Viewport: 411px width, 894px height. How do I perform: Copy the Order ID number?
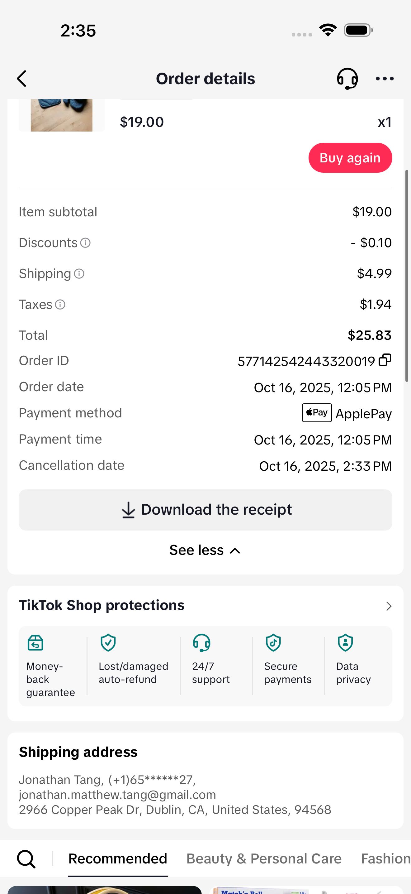pos(385,360)
